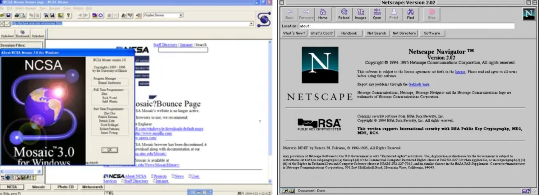
Task: Click the Netscape Location input field
Action: pos(406,26)
